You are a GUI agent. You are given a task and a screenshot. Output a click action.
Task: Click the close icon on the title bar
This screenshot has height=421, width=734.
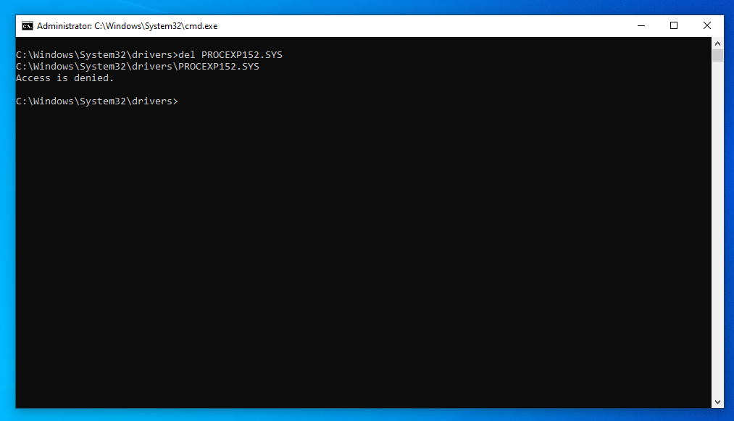pos(706,25)
